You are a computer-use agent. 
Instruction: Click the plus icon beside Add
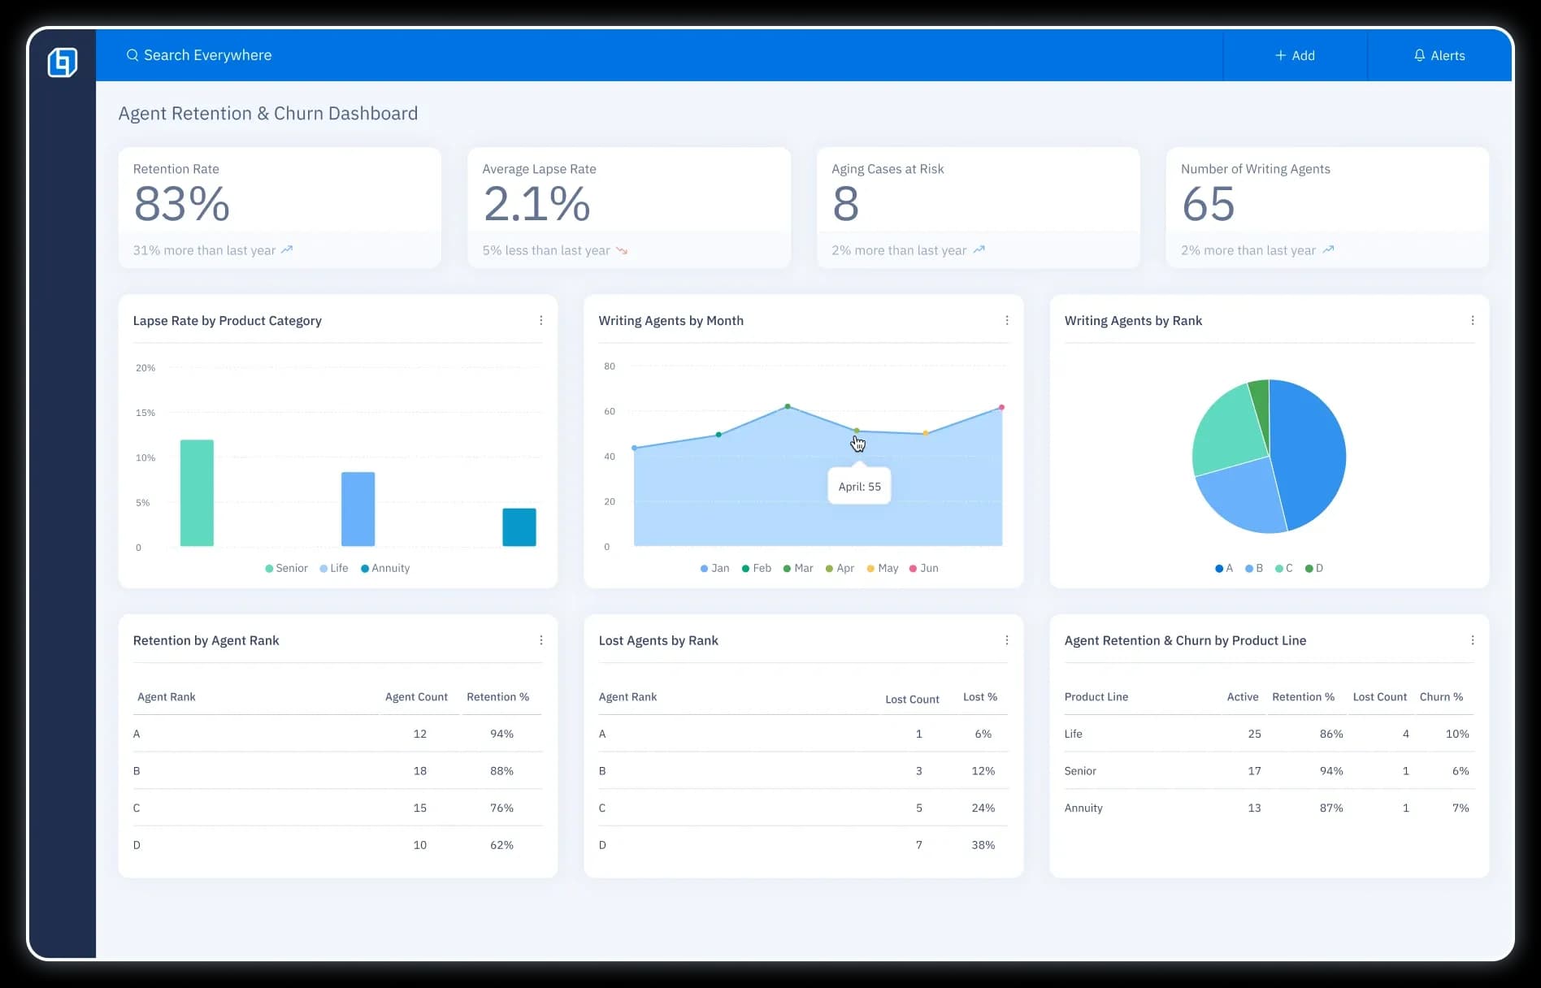1280,55
